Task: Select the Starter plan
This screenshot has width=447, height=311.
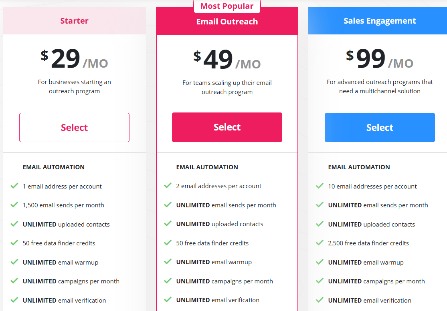Action: (74, 127)
